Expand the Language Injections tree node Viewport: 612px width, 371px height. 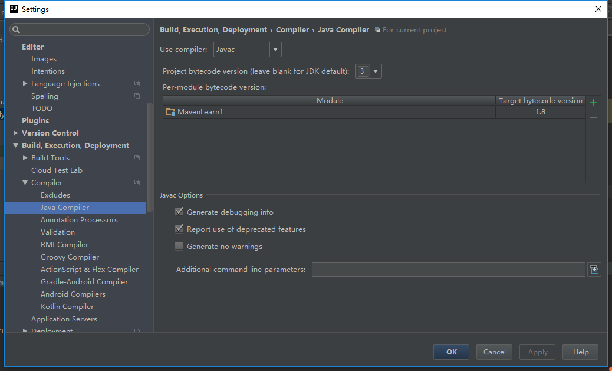point(25,84)
